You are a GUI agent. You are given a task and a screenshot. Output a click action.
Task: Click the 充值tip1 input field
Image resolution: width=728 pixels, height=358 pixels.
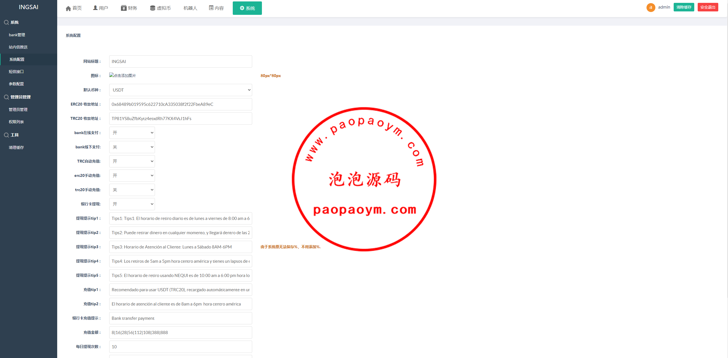click(x=180, y=290)
